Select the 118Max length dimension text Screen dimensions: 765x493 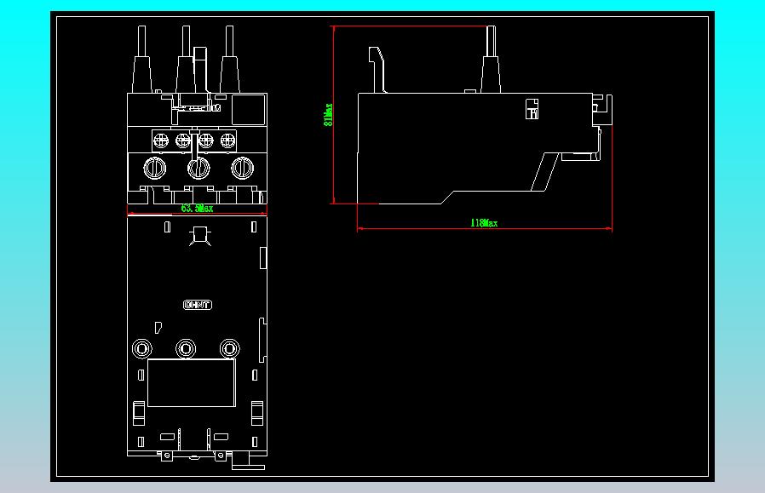pos(484,223)
